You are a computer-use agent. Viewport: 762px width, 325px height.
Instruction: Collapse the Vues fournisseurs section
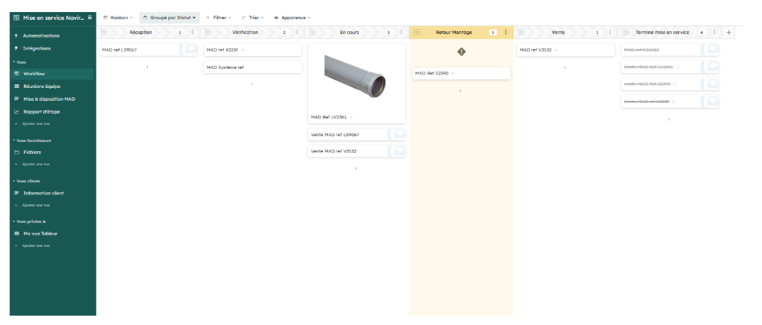pos(13,141)
